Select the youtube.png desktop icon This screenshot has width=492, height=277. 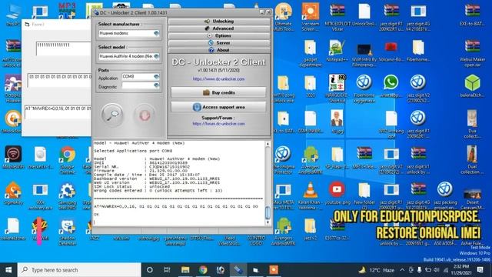(x=337, y=193)
